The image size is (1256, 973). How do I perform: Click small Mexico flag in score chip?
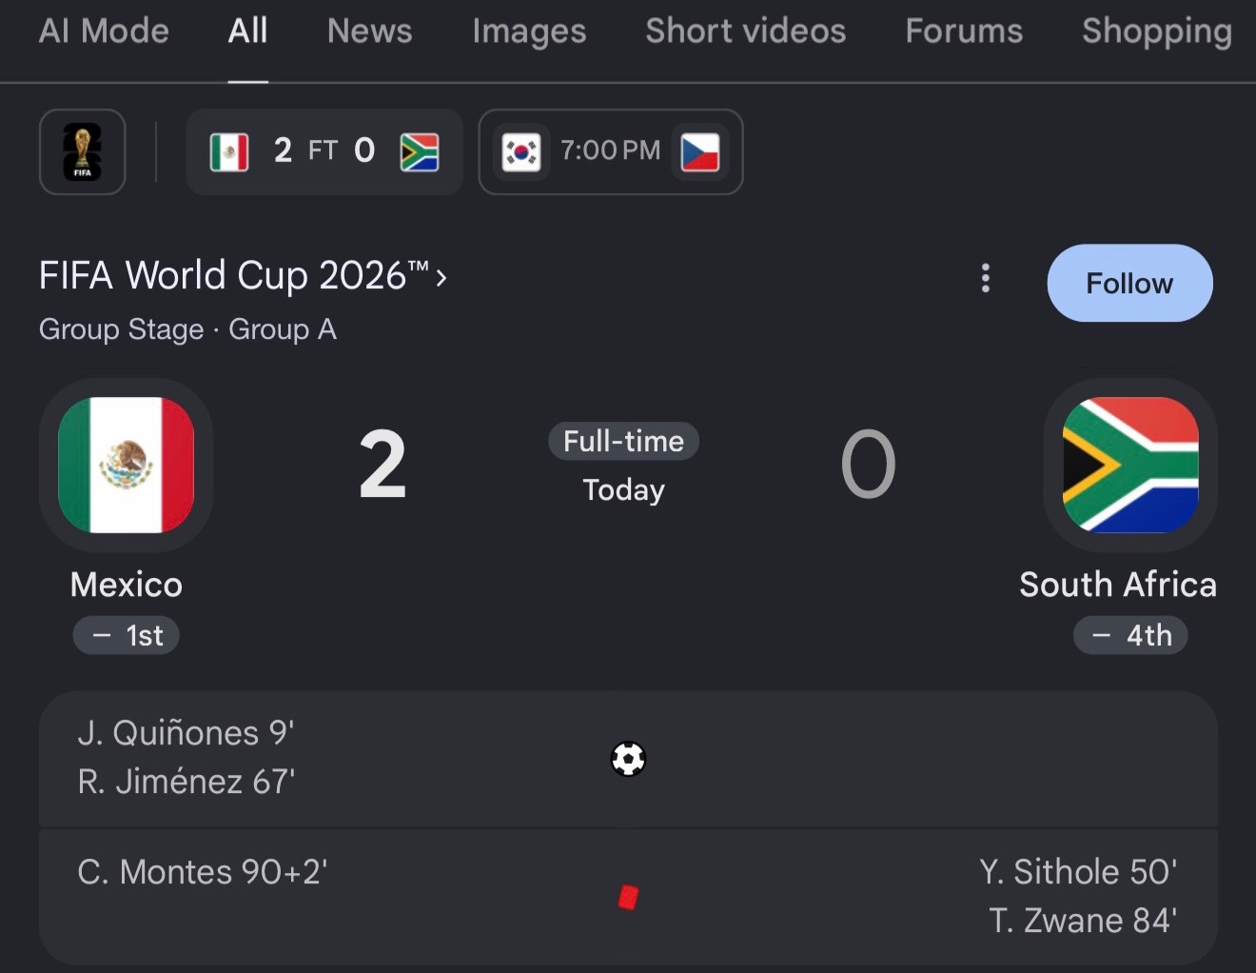pyautogui.click(x=229, y=151)
